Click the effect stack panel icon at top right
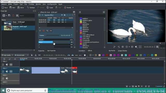This screenshot has height=93, width=166. click(74, 12)
